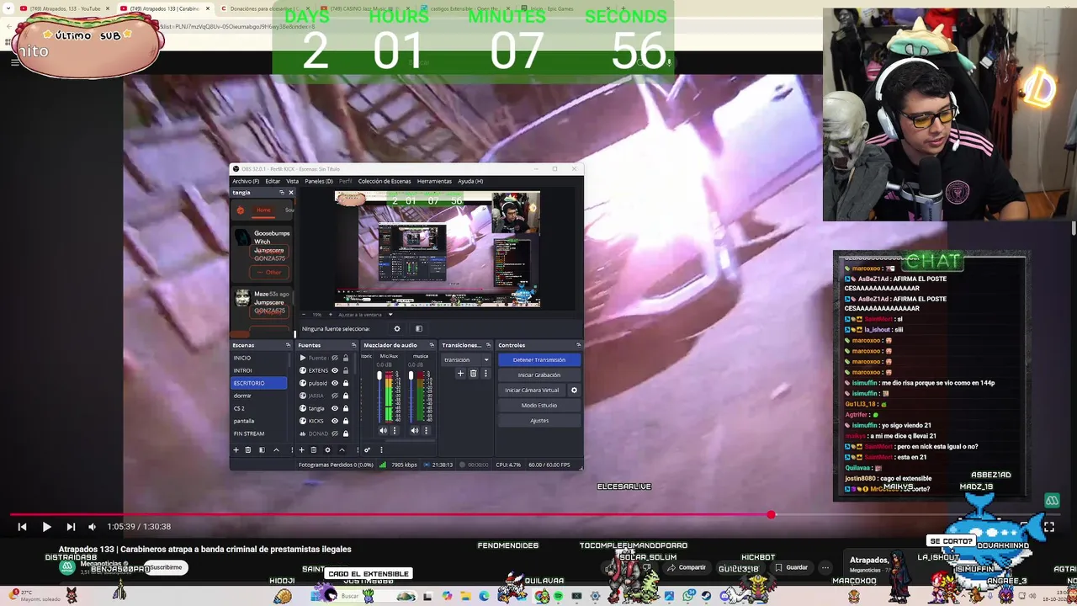Image resolution: width=1077 pixels, height=606 pixels.
Task: Open musica channel options menu
Action: point(425,431)
